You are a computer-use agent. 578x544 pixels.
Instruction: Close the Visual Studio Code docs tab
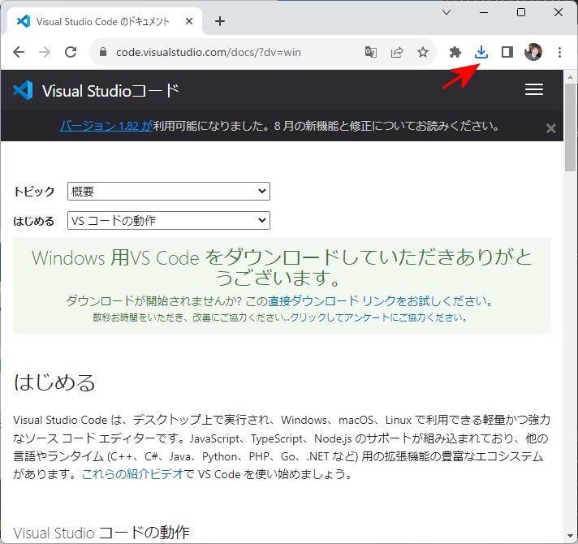click(x=189, y=21)
